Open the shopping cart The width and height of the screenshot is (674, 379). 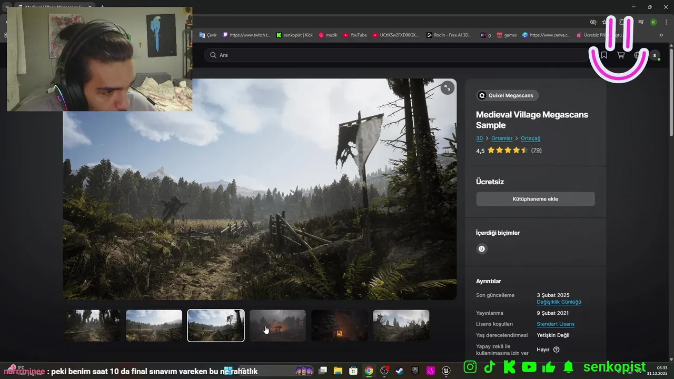(x=621, y=55)
